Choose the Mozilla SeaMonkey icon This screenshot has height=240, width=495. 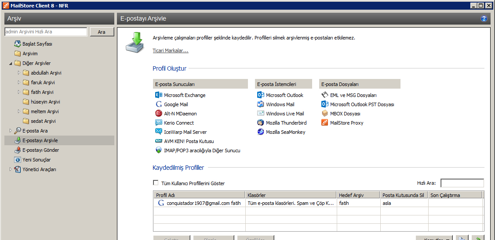click(260, 132)
